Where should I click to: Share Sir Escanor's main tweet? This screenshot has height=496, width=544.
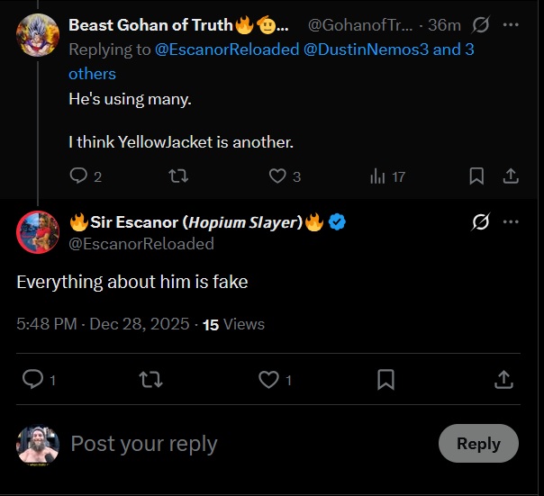tap(503, 380)
